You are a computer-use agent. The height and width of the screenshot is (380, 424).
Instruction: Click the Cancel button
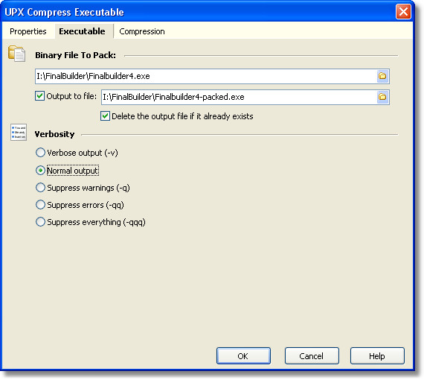(312, 356)
